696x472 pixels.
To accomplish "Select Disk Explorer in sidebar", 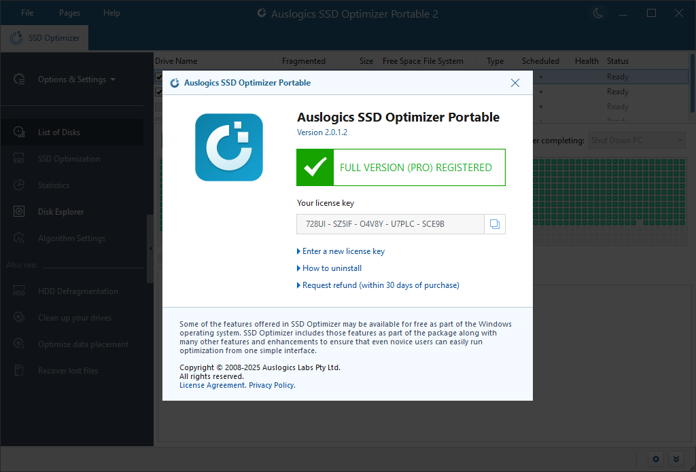I will pos(72,212).
